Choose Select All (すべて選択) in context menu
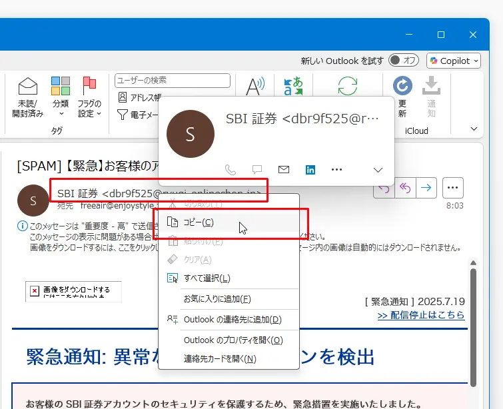The height and width of the screenshot is (409, 503). pyautogui.click(x=229, y=278)
